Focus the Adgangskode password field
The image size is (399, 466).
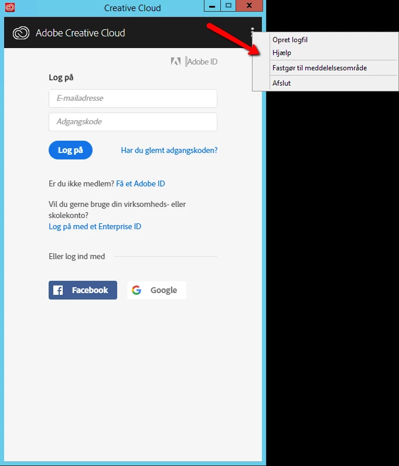(x=133, y=122)
